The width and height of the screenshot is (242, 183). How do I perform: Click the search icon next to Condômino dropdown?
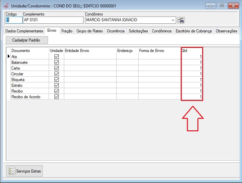181,20
